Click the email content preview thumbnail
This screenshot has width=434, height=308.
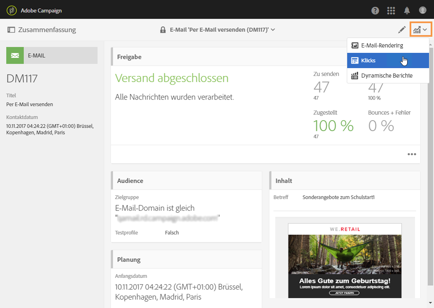pyautogui.click(x=345, y=261)
